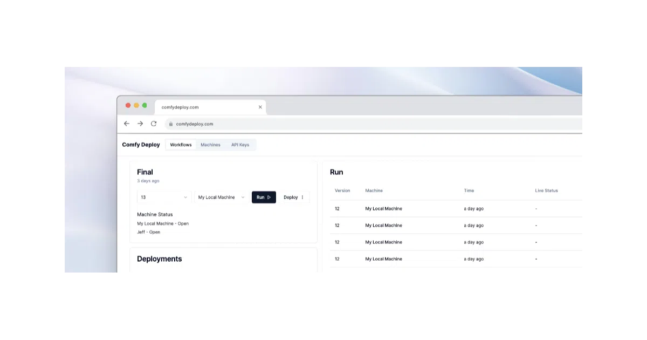Close the comfydeploy.com browser tab
This screenshot has height=340, width=647.
260,107
